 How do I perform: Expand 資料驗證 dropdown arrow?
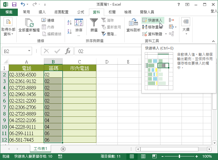166,34
